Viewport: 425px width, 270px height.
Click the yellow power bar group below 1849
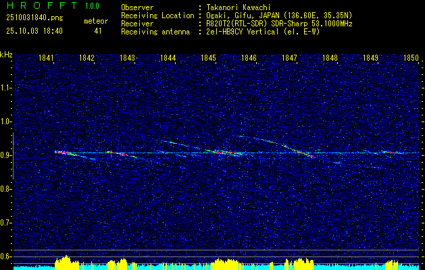point(392,265)
